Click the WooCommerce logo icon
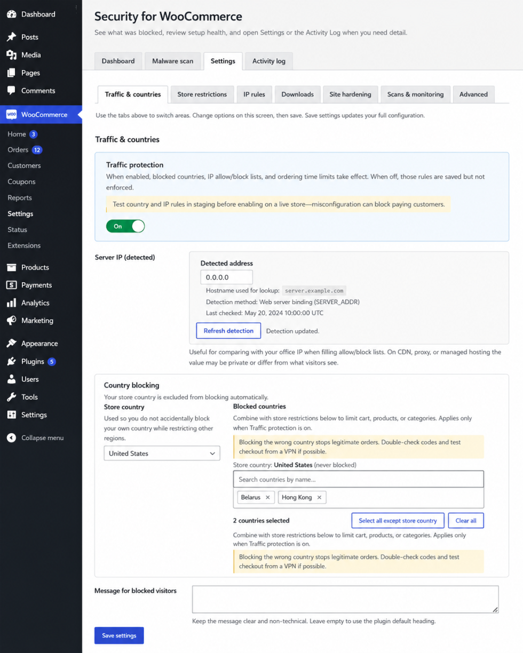 click(x=11, y=114)
